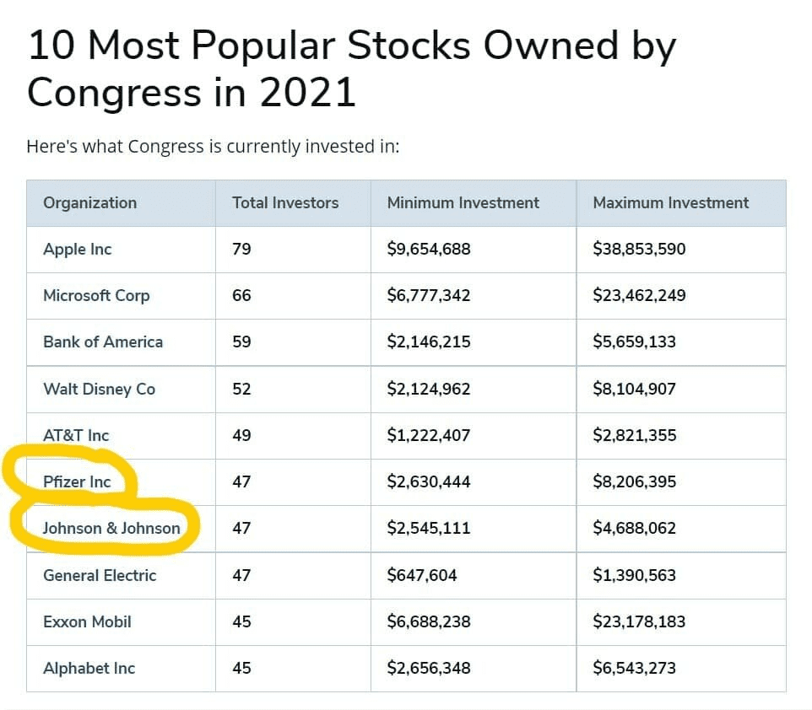This screenshot has height=710, width=812.
Task: Select Apple's maximum investment value $38,853,590
Action: coord(639,249)
